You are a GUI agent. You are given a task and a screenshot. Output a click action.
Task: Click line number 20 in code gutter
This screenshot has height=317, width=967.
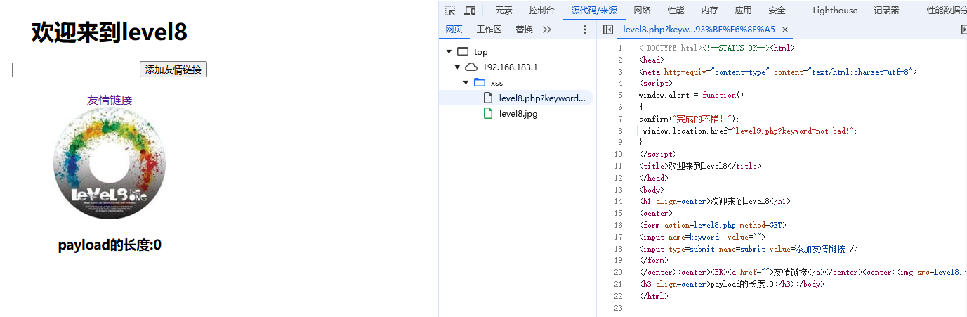tap(618, 272)
